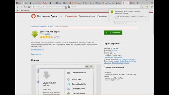The height and width of the screenshot is (95, 169).
Task: Open the Темы оформления section
Action: click(87, 16)
